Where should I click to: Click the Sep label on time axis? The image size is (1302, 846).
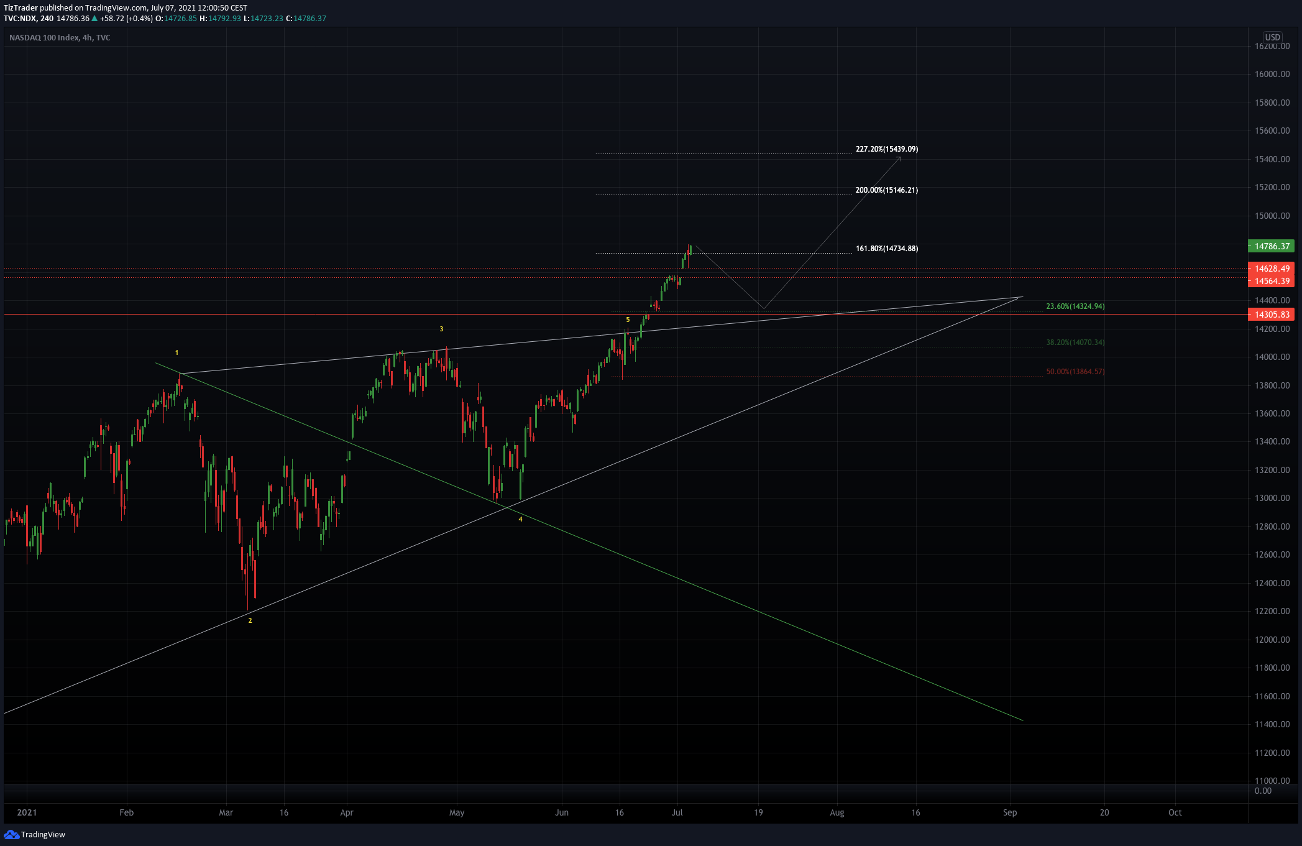pyautogui.click(x=1010, y=812)
